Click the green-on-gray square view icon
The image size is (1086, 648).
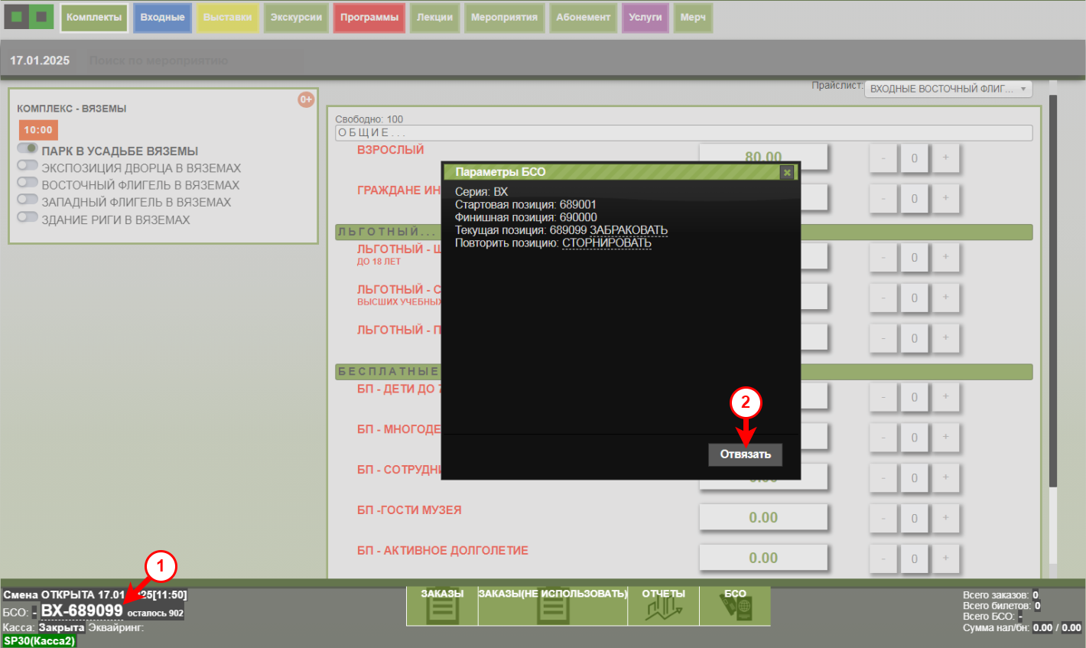[17, 17]
